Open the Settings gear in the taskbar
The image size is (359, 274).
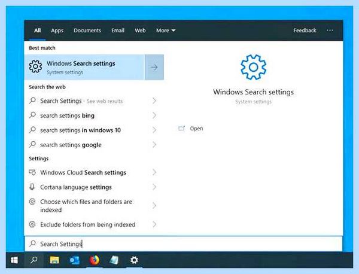134,260
